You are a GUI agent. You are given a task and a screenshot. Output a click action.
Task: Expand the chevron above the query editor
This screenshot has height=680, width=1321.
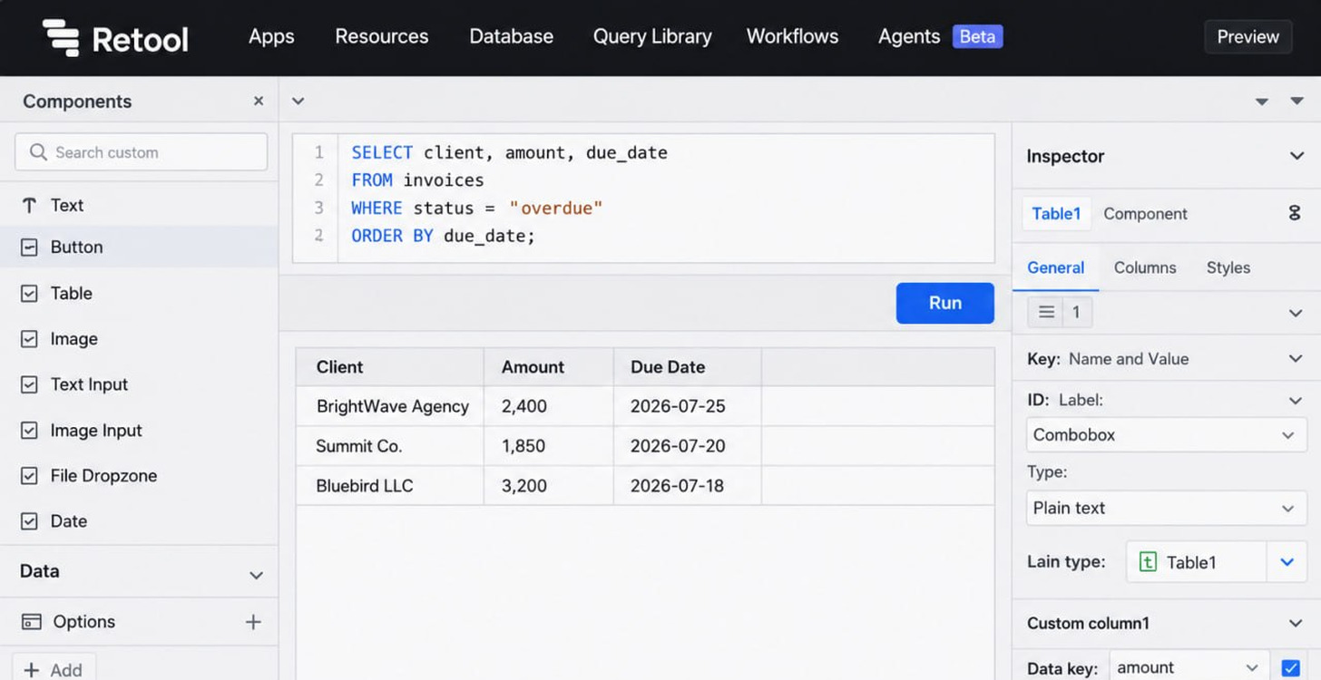click(298, 102)
